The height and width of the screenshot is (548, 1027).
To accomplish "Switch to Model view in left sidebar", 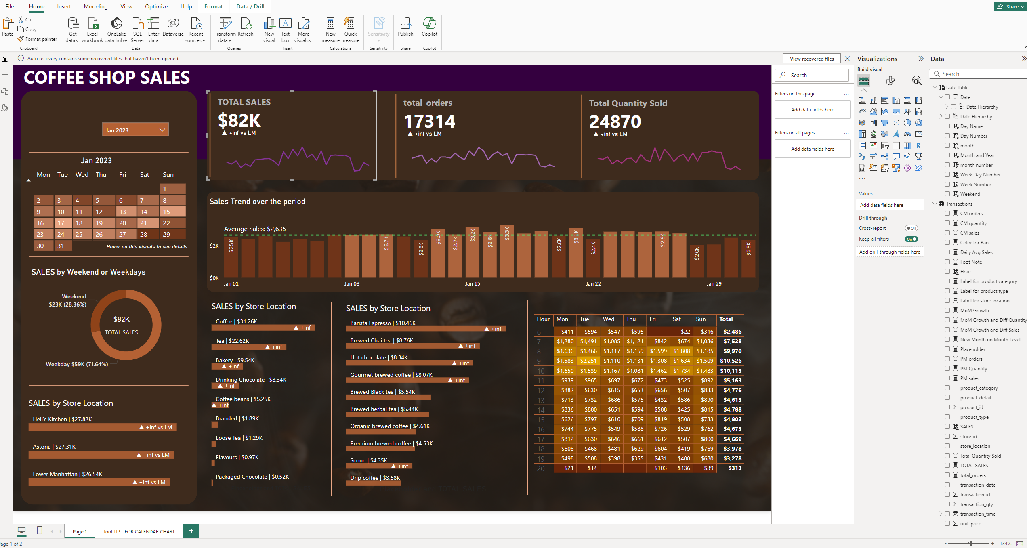I will pos(5,91).
